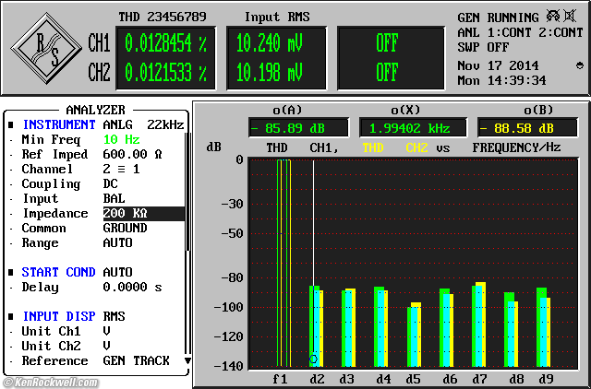Toggle the Coupling DC setting

(113, 183)
